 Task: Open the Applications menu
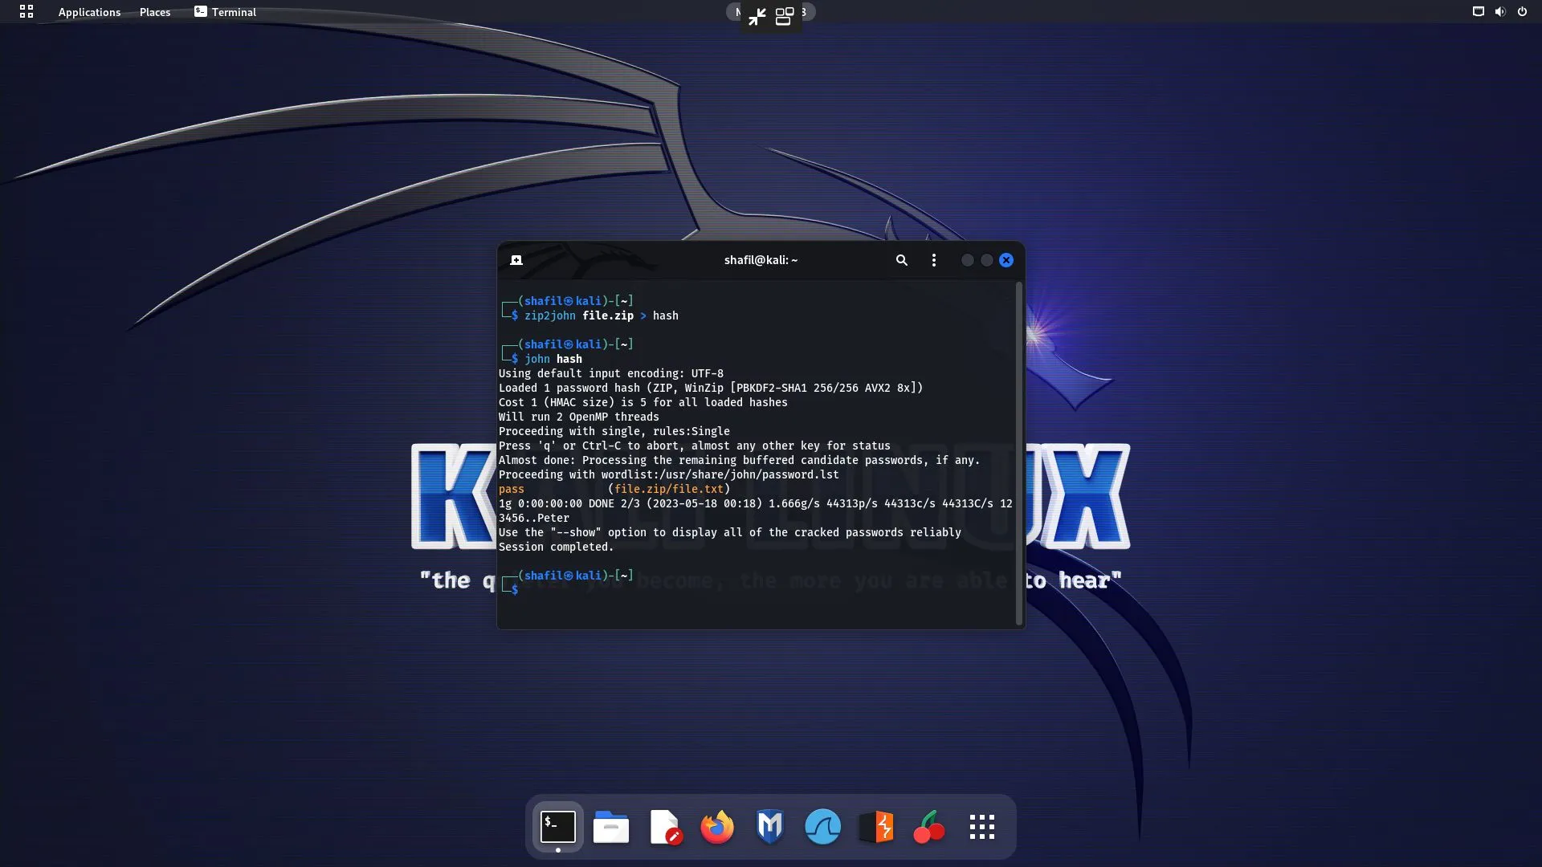tap(89, 12)
